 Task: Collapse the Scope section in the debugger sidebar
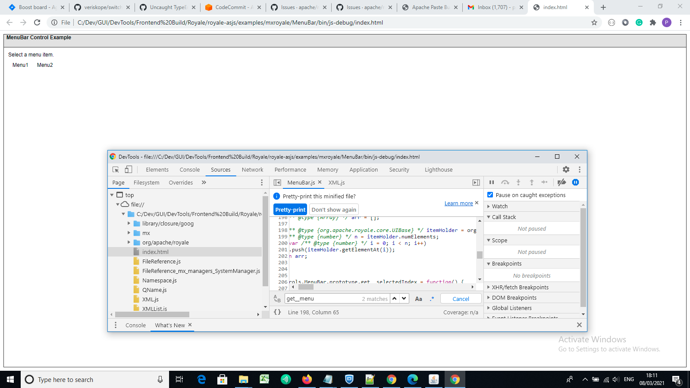tap(489, 240)
